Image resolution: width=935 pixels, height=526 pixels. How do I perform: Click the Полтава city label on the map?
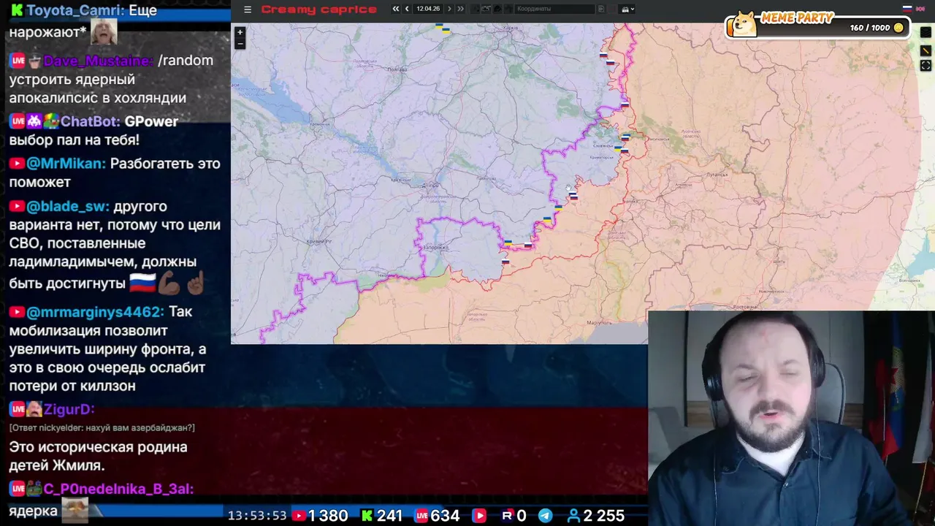point(397,69)
